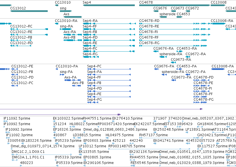The width and height of the screenshot is (236, 167).
Task: Select transcript CG4653-RA
Action: [x=187, y=49]
